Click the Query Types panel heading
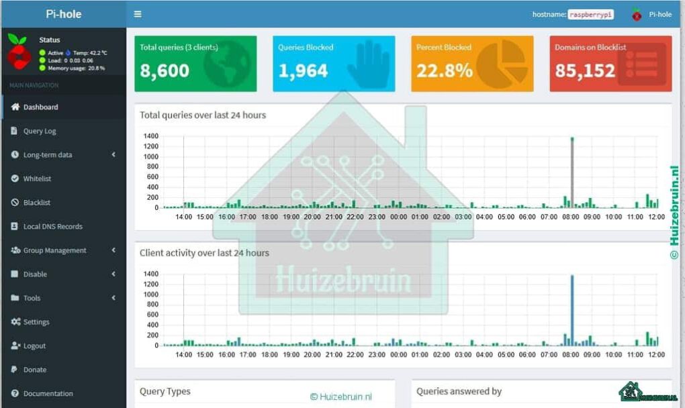 [165, 391]
